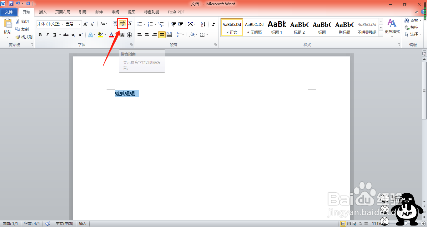The width and height of the screenshot is (427, 227).
Task: Switch to Print Layout view in status bar
Action: (343, 224)
